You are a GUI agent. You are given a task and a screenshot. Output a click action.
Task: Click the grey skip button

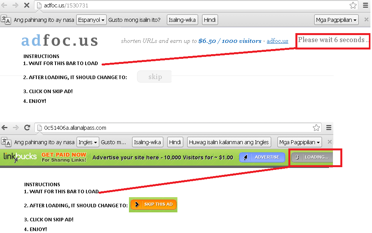pos(154,77)
